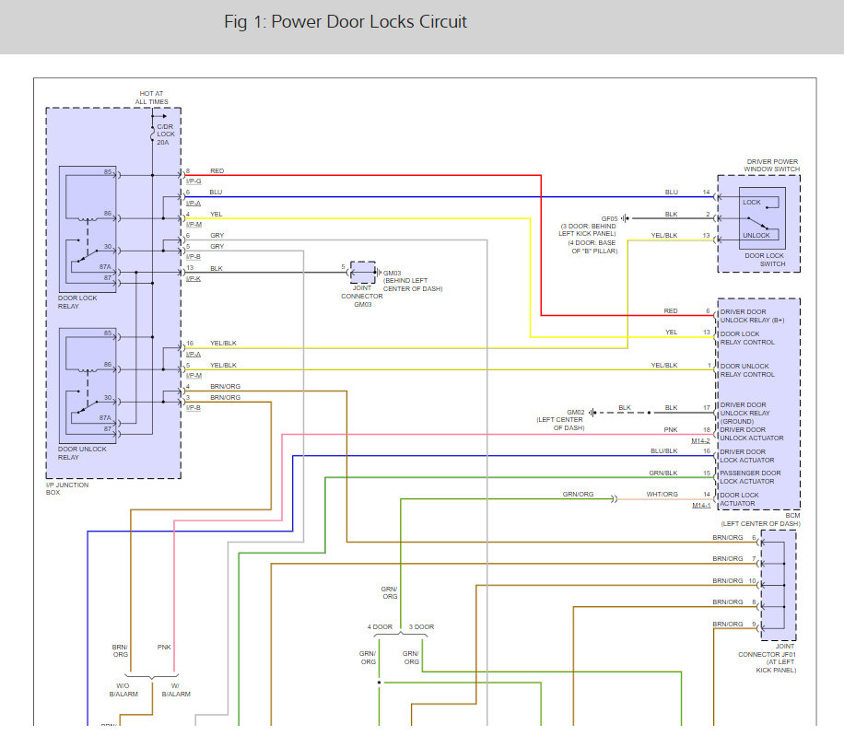This screenshot has height=736, width=844.
Task: Click the 'PNK' wire label at BCM pin 18
Action: [x=671, y=430]
